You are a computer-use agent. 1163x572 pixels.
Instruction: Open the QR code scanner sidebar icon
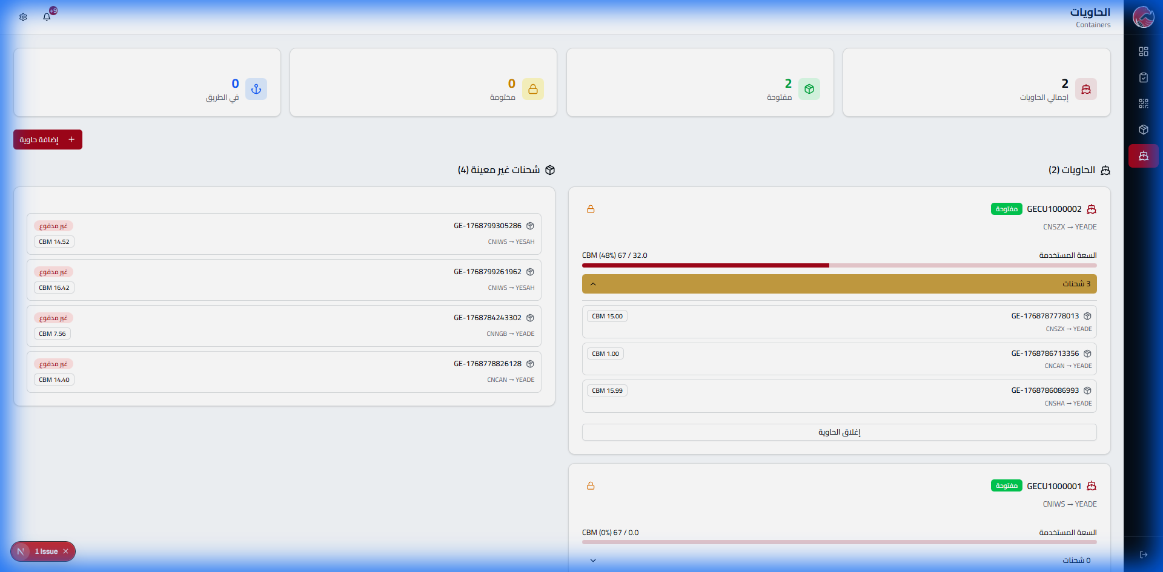1143,104
